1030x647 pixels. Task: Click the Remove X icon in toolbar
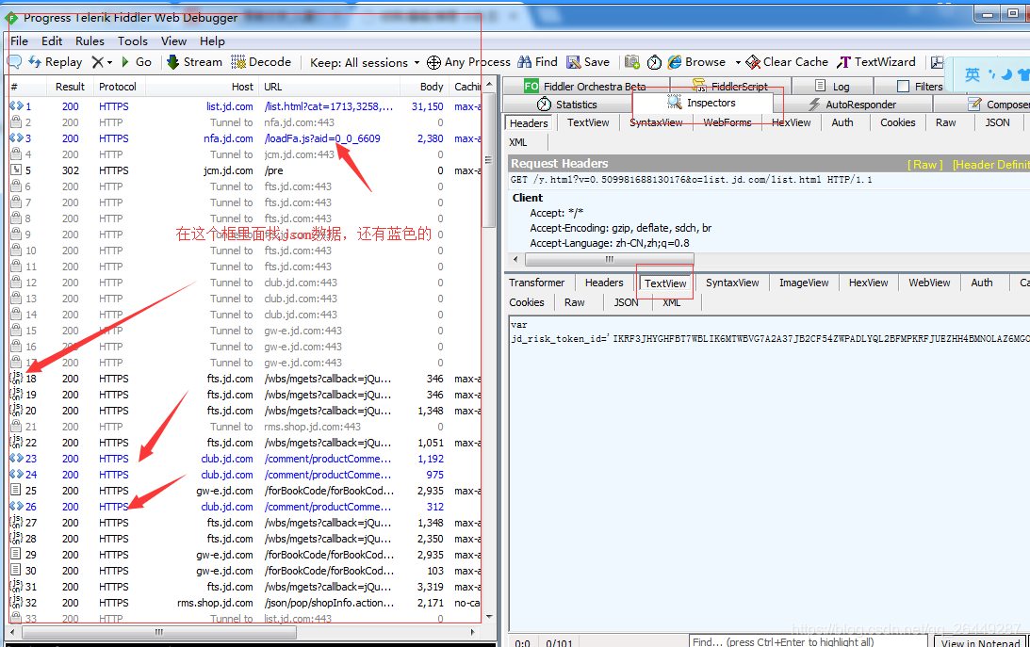(x=98, y=62)
